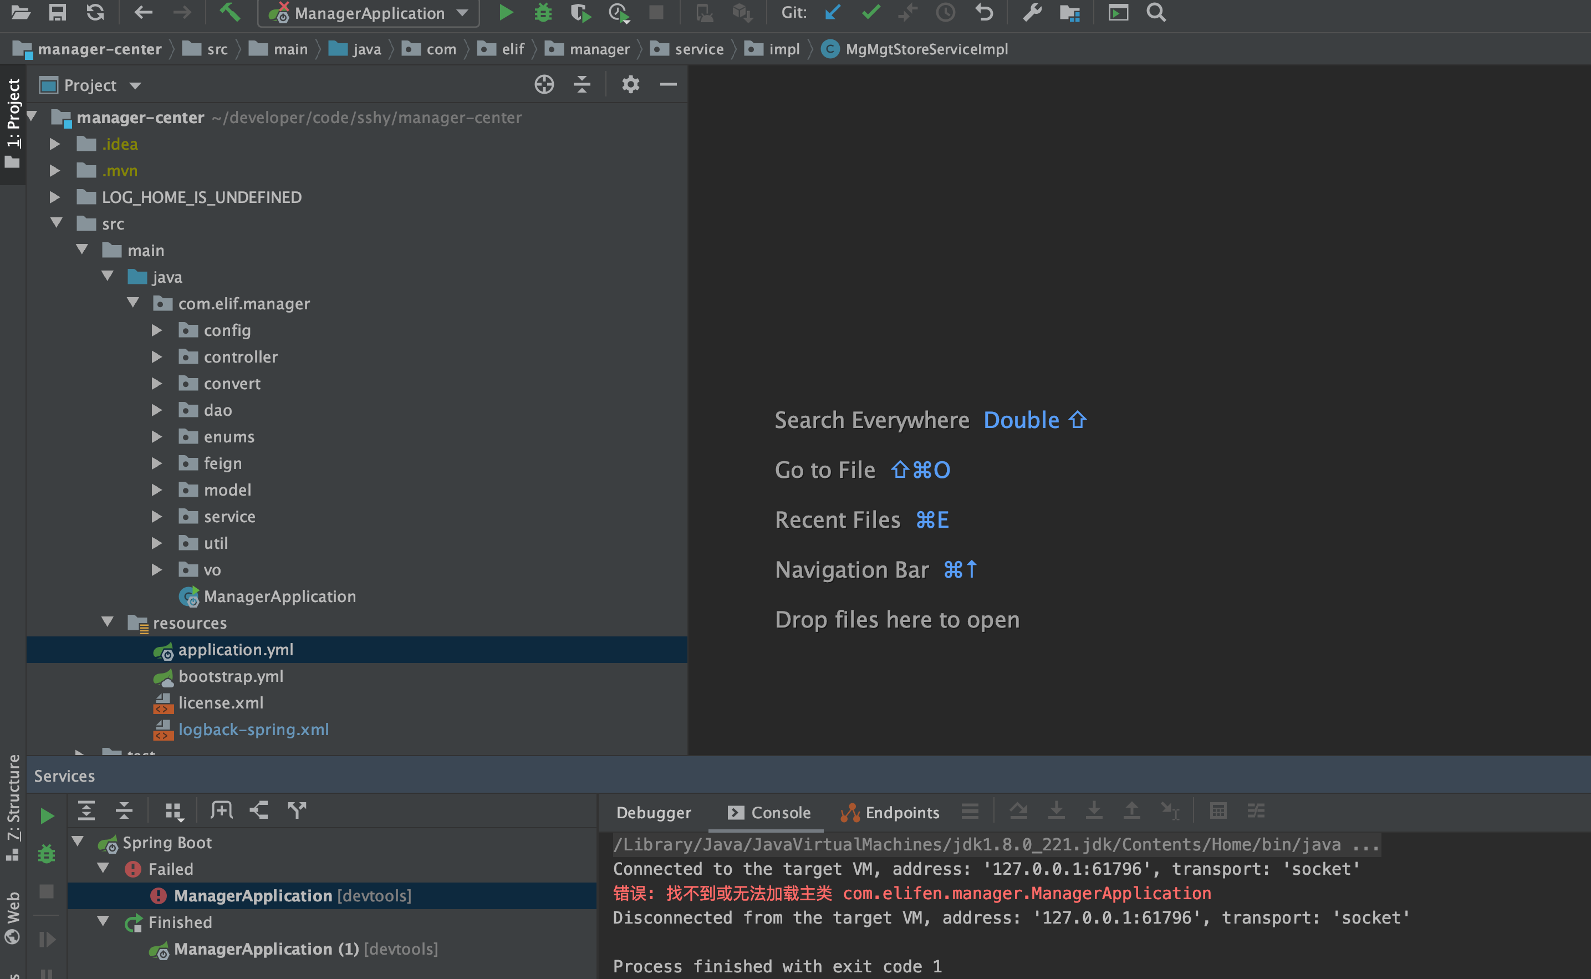Open the Project view settings gear menu
The image size is (1591, 979).
click(631, 84)
